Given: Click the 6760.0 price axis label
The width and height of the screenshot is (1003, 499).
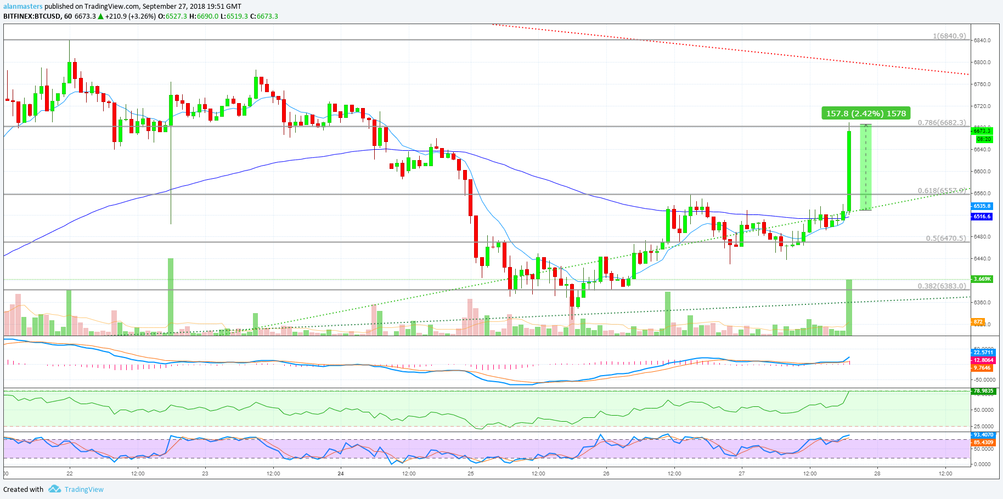Looking at the screenshot, I should point(982,84).
